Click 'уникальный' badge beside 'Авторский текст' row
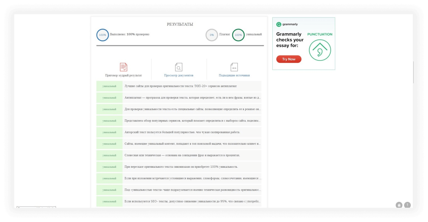 [109, 132]
